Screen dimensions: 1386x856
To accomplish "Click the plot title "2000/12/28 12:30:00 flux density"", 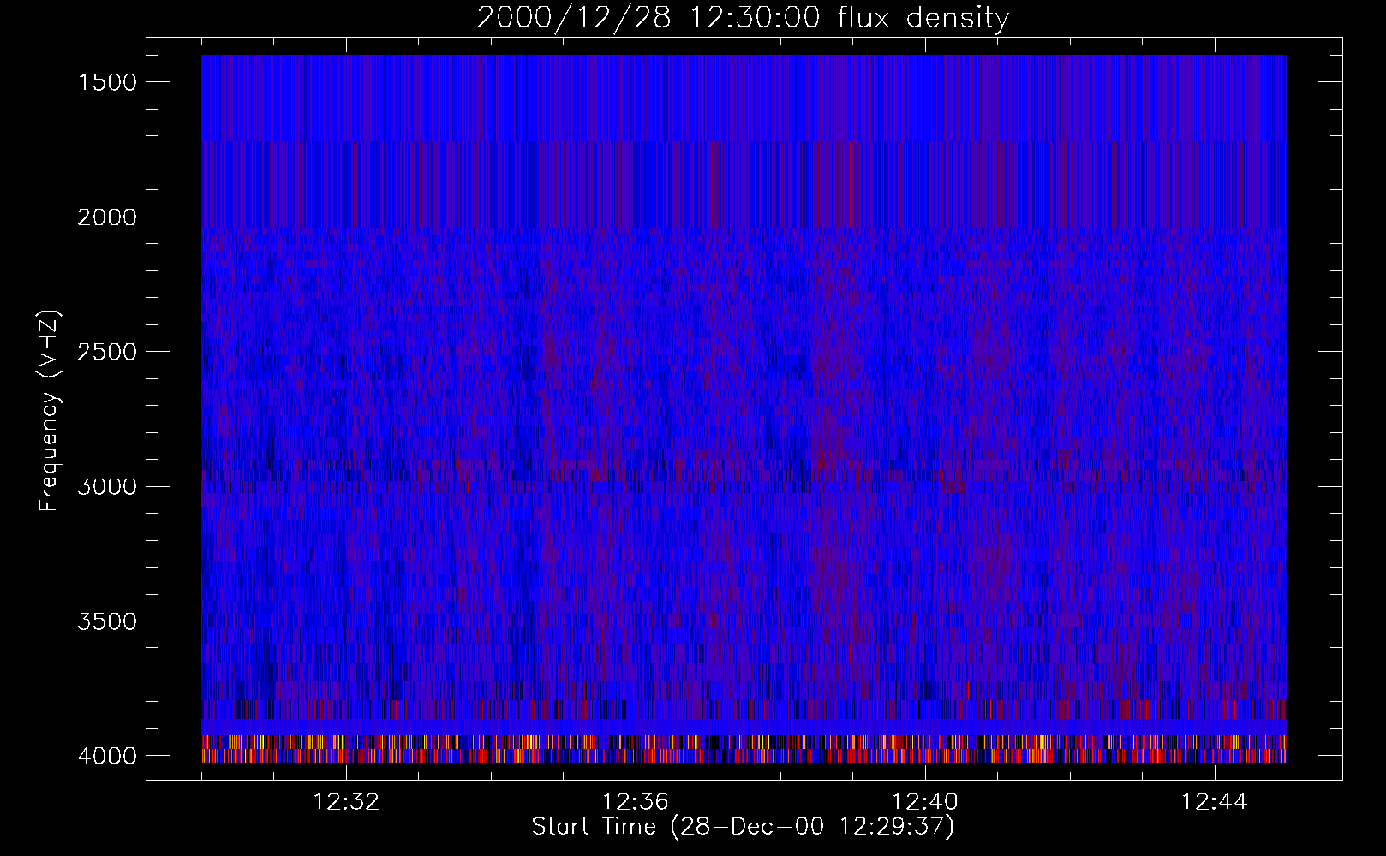I will pos(743,18).
